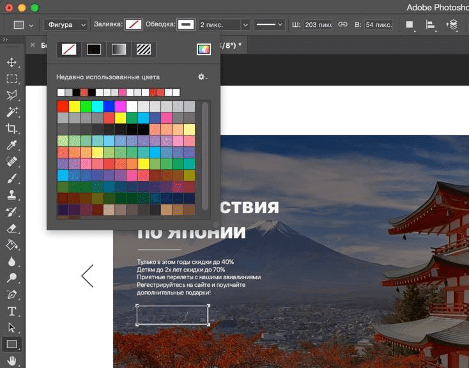Viewport: 469px width, 368px height.
Task: Open swatches panel gear menu
Action: (202, 77)
